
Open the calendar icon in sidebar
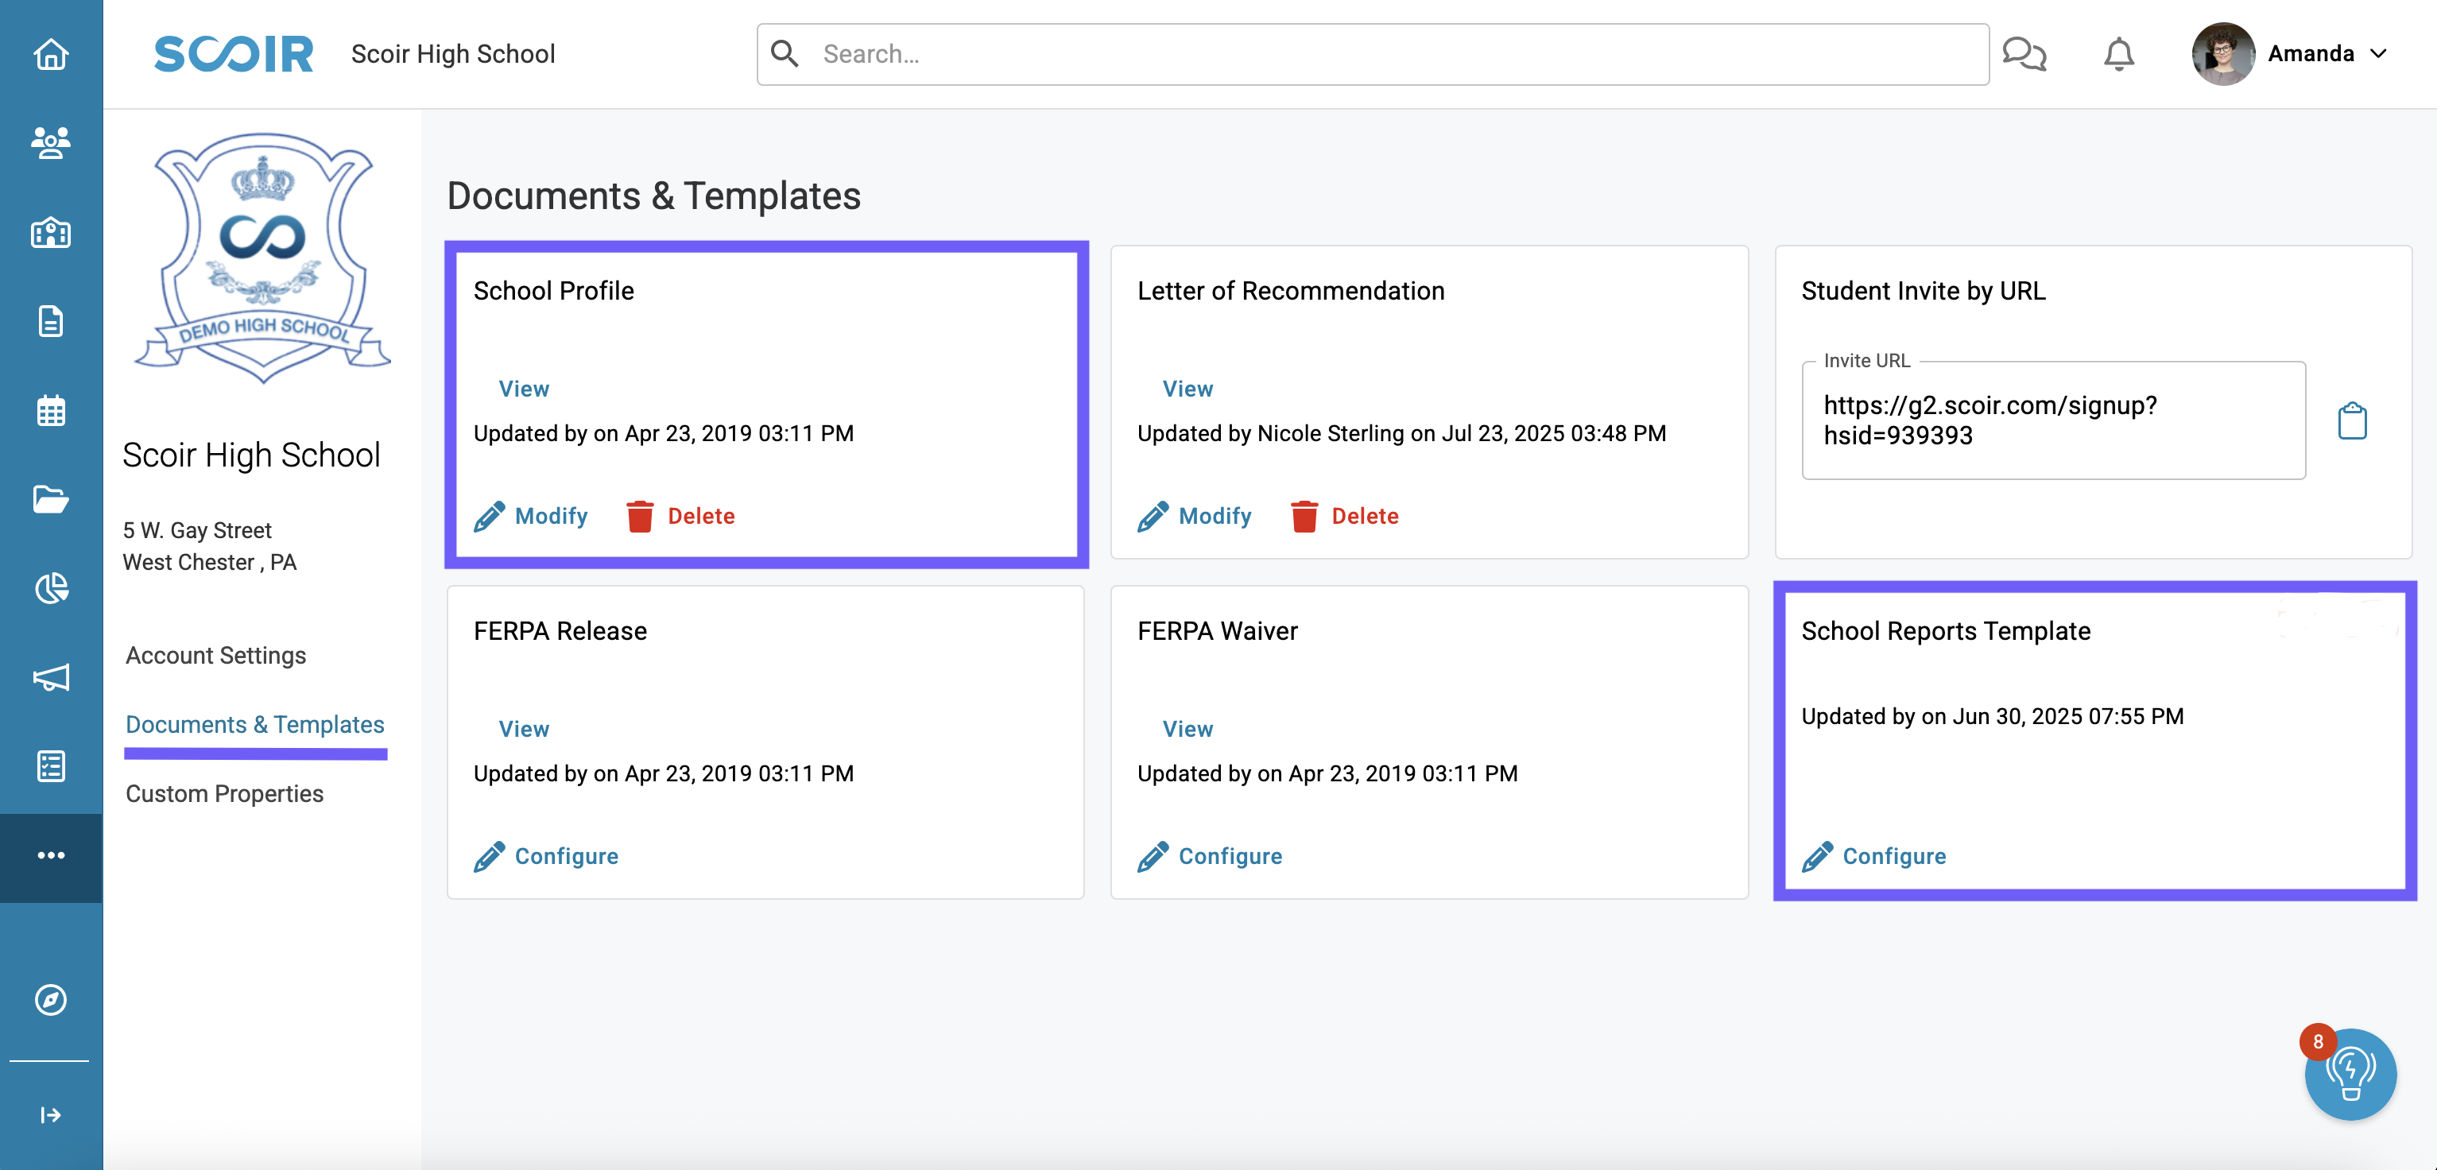pyautogui.click(x=51, y=410)
